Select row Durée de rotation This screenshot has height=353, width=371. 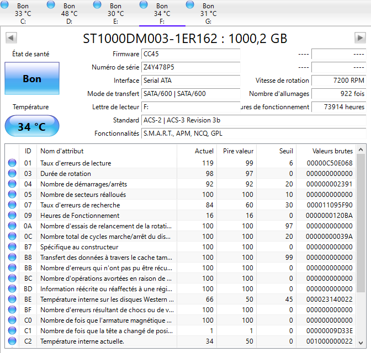tap(181, 173)
